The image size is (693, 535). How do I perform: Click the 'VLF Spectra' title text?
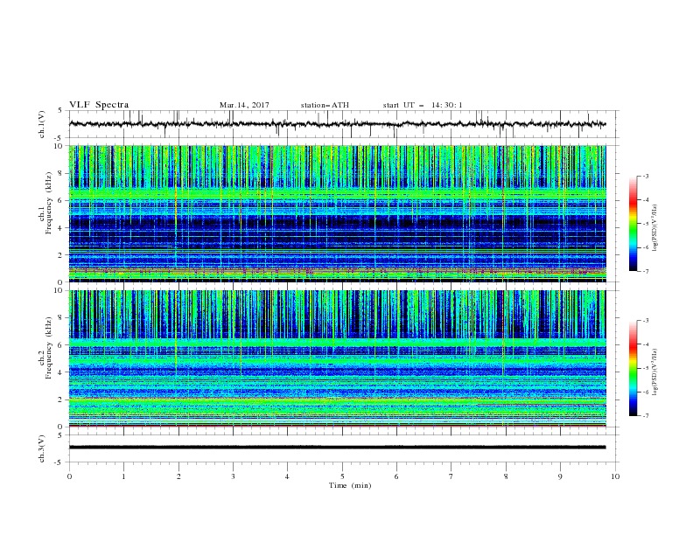[99, 105]
